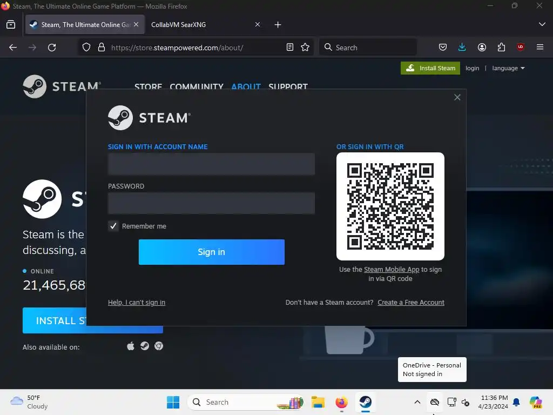Open notification bell in taskbar

(516, 402)
